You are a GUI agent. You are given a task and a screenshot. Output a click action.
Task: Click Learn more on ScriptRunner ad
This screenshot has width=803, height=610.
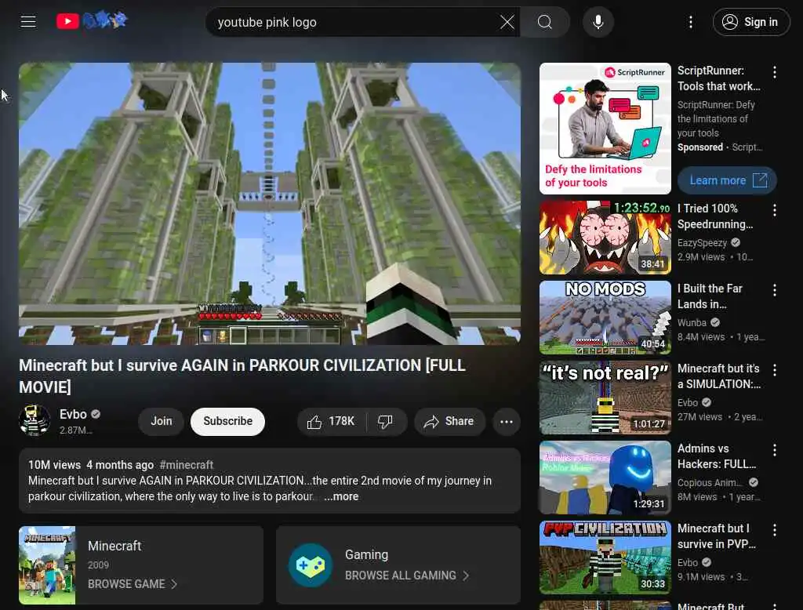pos(727,180)
